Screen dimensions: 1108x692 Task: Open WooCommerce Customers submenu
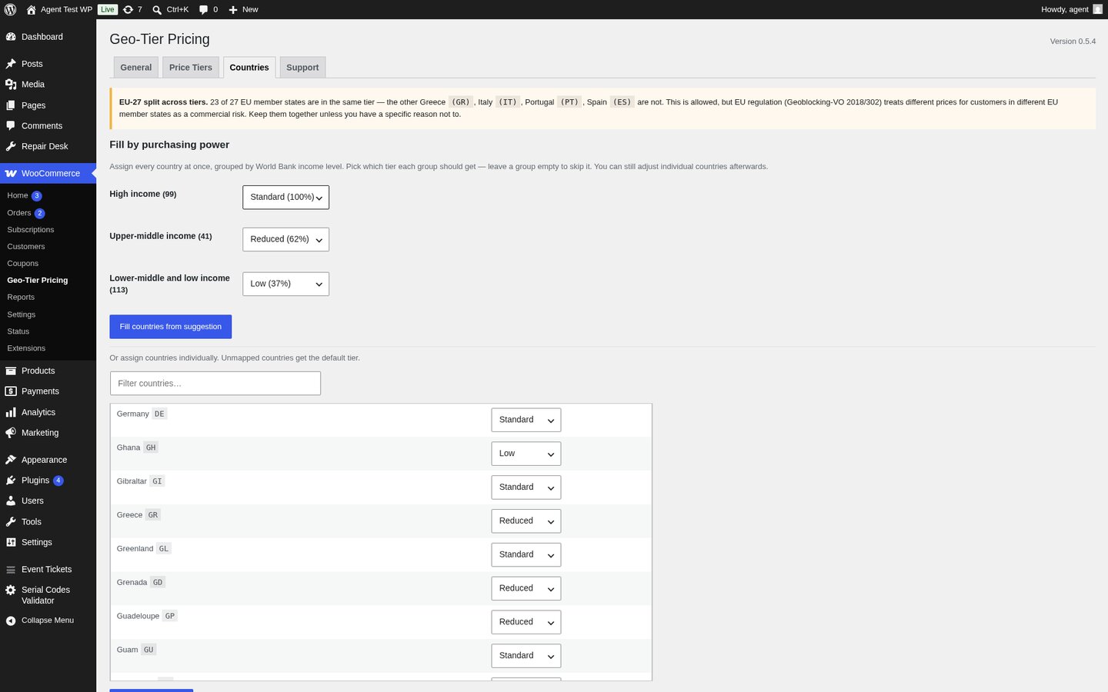26,247
